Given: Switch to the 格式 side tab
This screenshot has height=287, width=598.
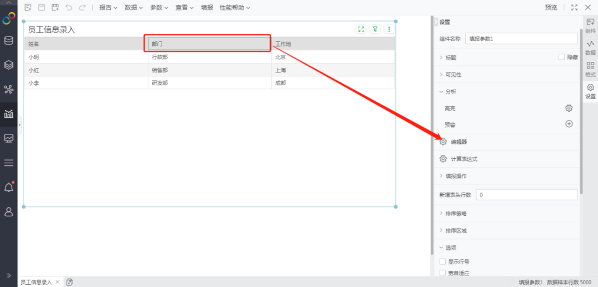Looking at the screenshot, I should click(590, 70).
